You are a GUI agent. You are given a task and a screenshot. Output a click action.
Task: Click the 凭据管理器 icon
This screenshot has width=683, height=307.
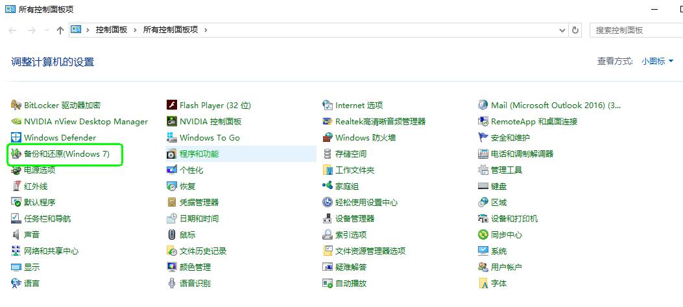coord(172,202)
